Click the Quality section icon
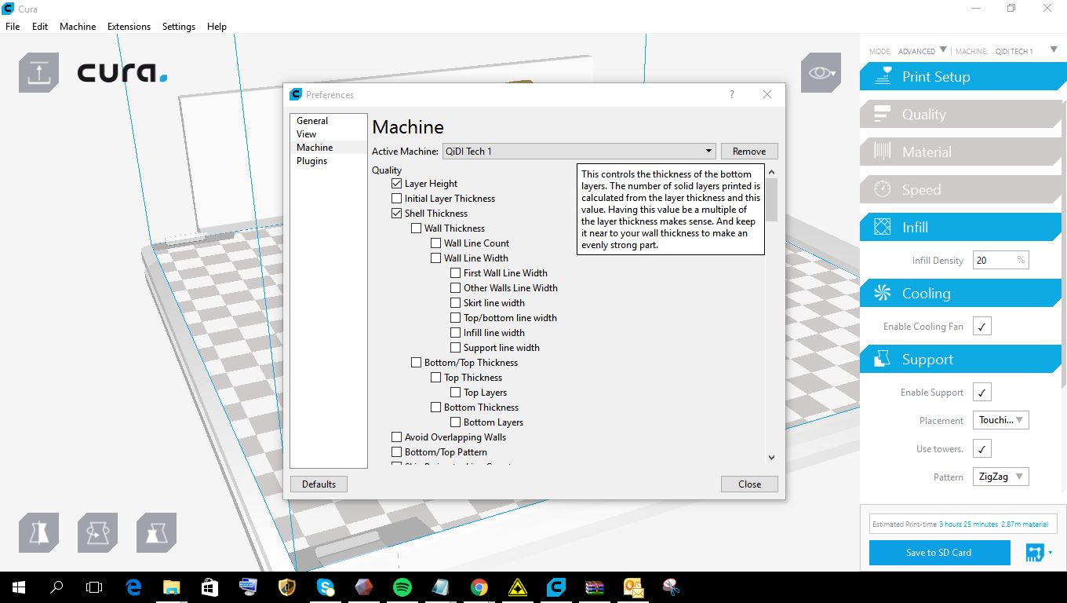Viewport: 1067px width, 603px height. coord(883,114)
